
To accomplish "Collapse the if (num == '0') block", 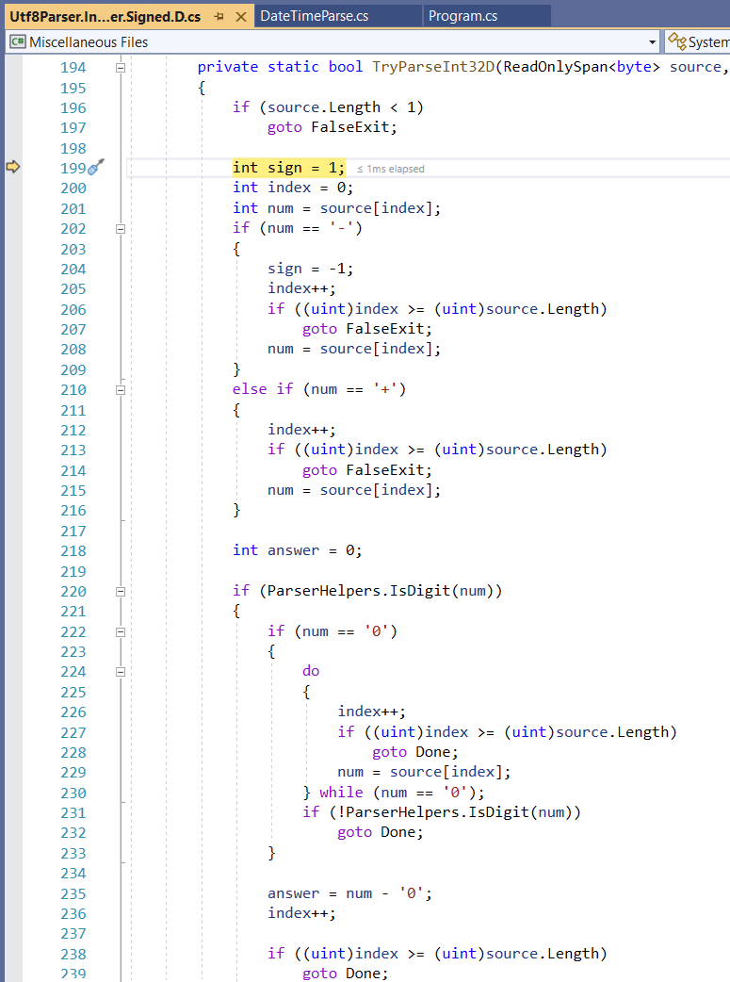I will [x=121, y=631].
